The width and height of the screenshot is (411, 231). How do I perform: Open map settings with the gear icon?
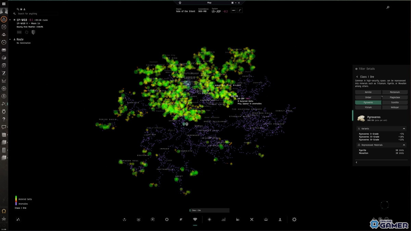pos(294,219)
